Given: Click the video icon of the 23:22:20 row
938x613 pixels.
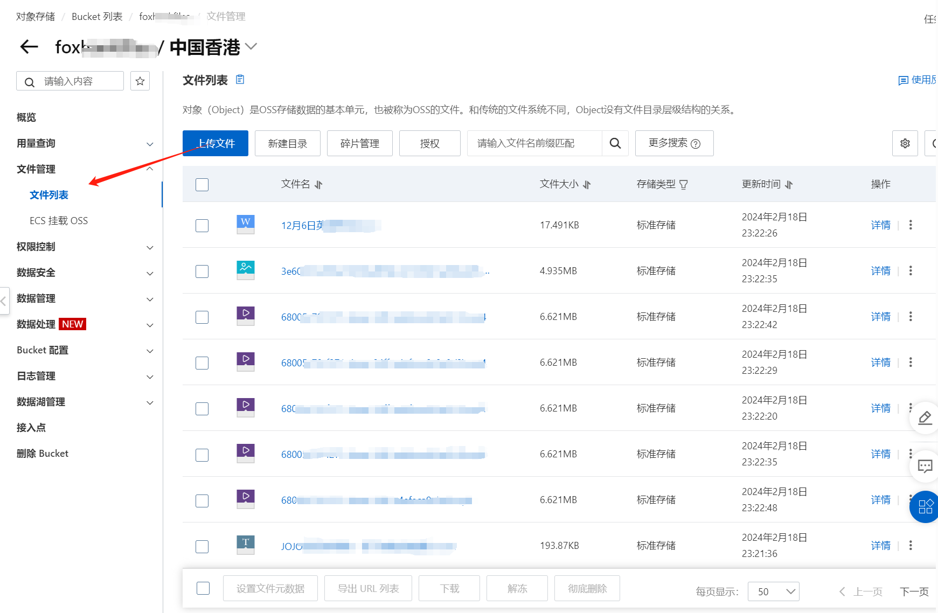Looking at the screenshot, I should coord(246,407).
